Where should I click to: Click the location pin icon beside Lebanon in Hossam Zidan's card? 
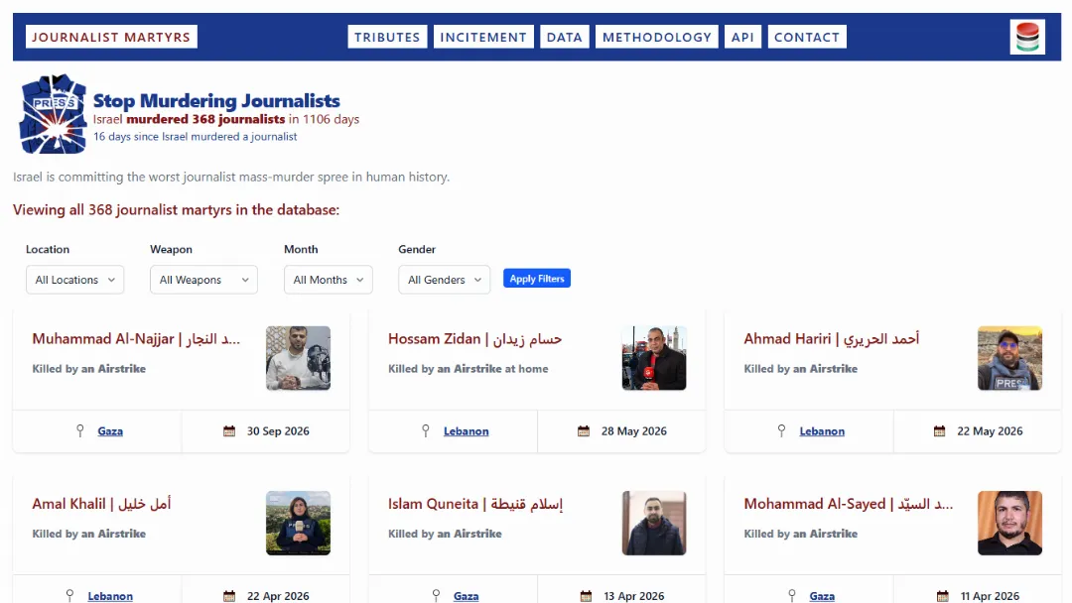[425, 430]
